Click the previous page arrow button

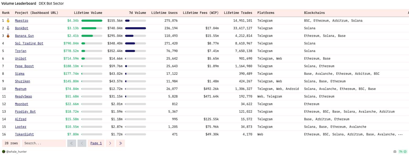[x=82, y=143]
